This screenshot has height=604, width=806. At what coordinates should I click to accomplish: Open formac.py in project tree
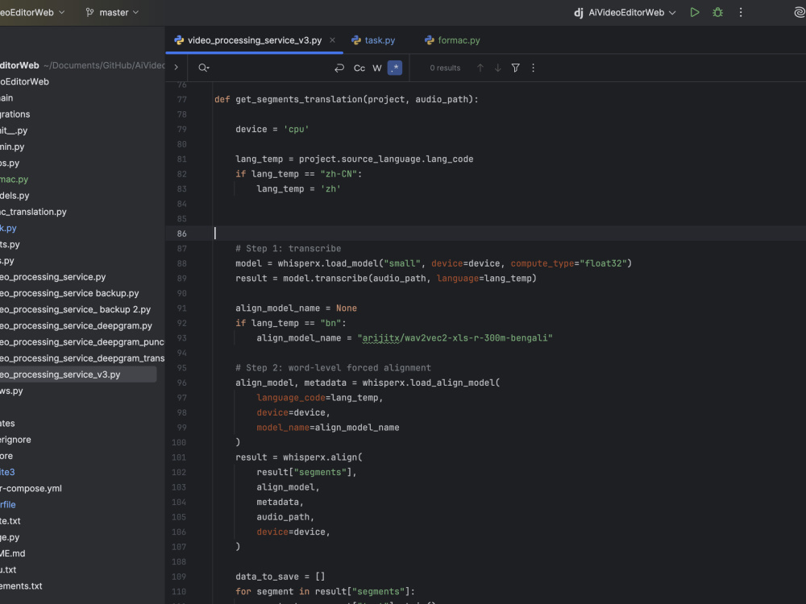coord(15,180)
